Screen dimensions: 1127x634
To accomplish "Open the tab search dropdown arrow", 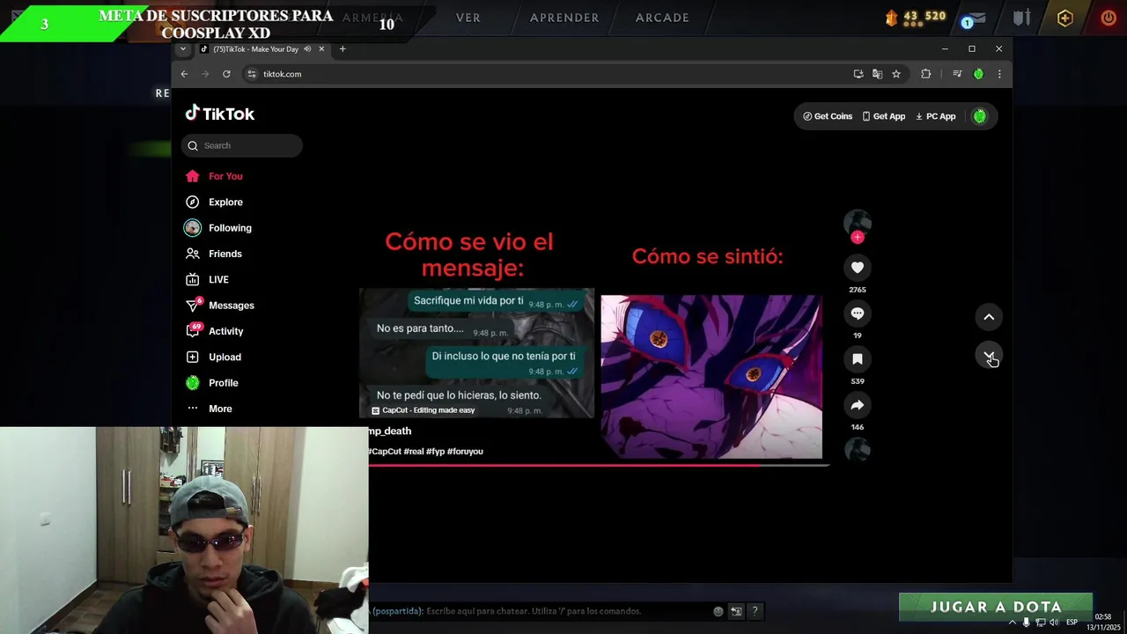I will [183, 49].
